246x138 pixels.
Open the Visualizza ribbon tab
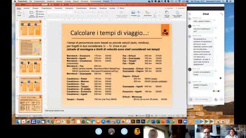103,8
